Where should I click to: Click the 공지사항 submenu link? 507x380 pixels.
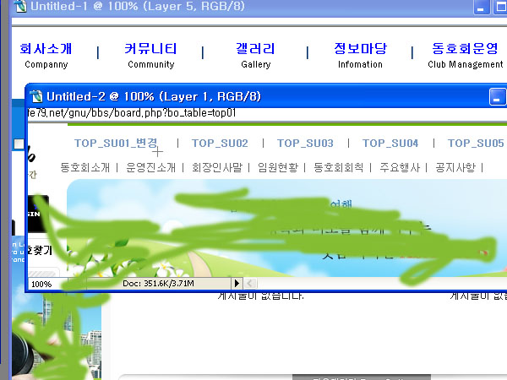point(455,167)
